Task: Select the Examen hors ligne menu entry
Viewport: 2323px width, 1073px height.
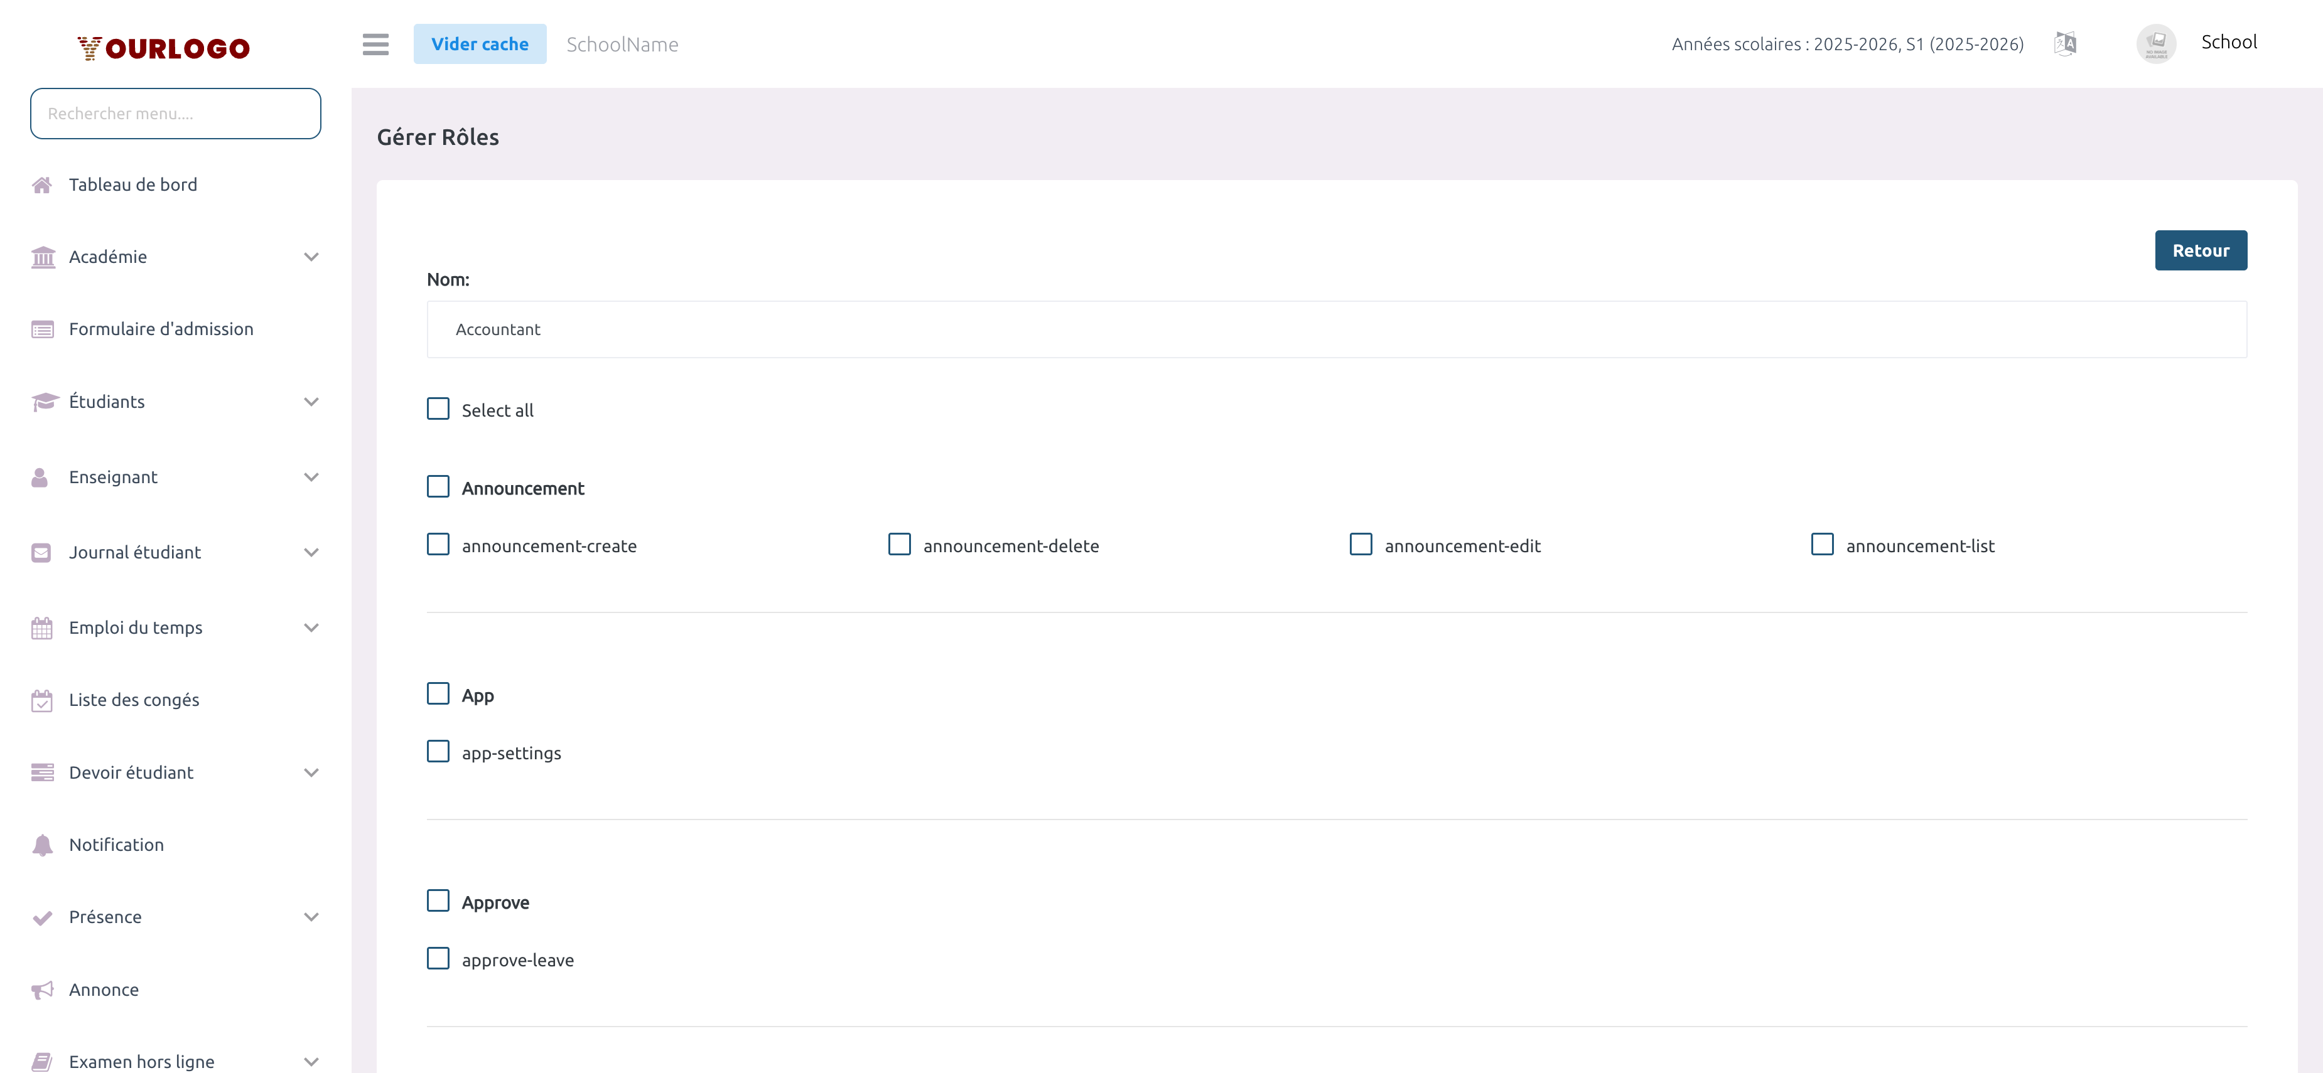Action: tap(142, 1060)
